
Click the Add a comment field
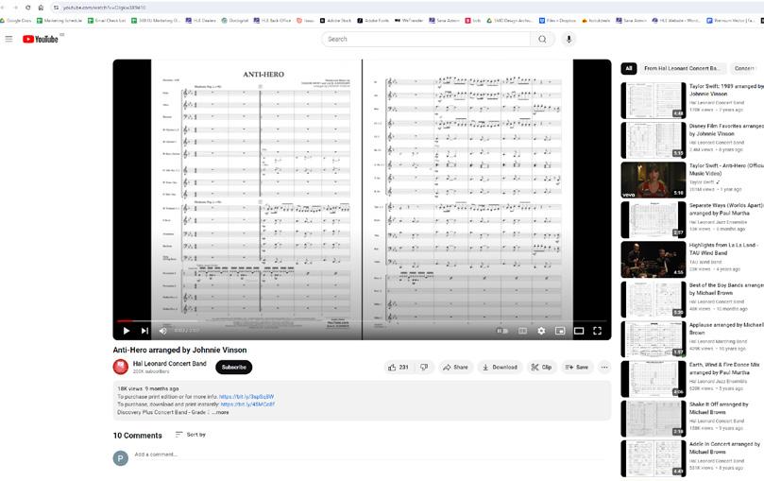tap(370, 455)
